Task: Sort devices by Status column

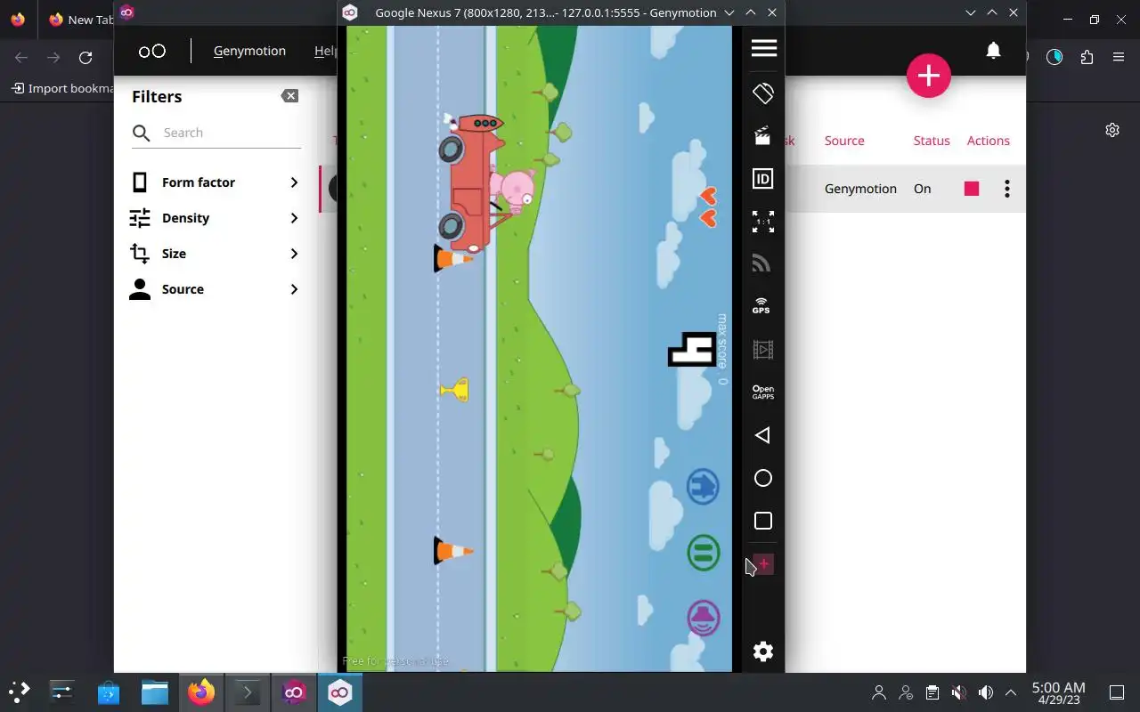Action: point(932,141)
